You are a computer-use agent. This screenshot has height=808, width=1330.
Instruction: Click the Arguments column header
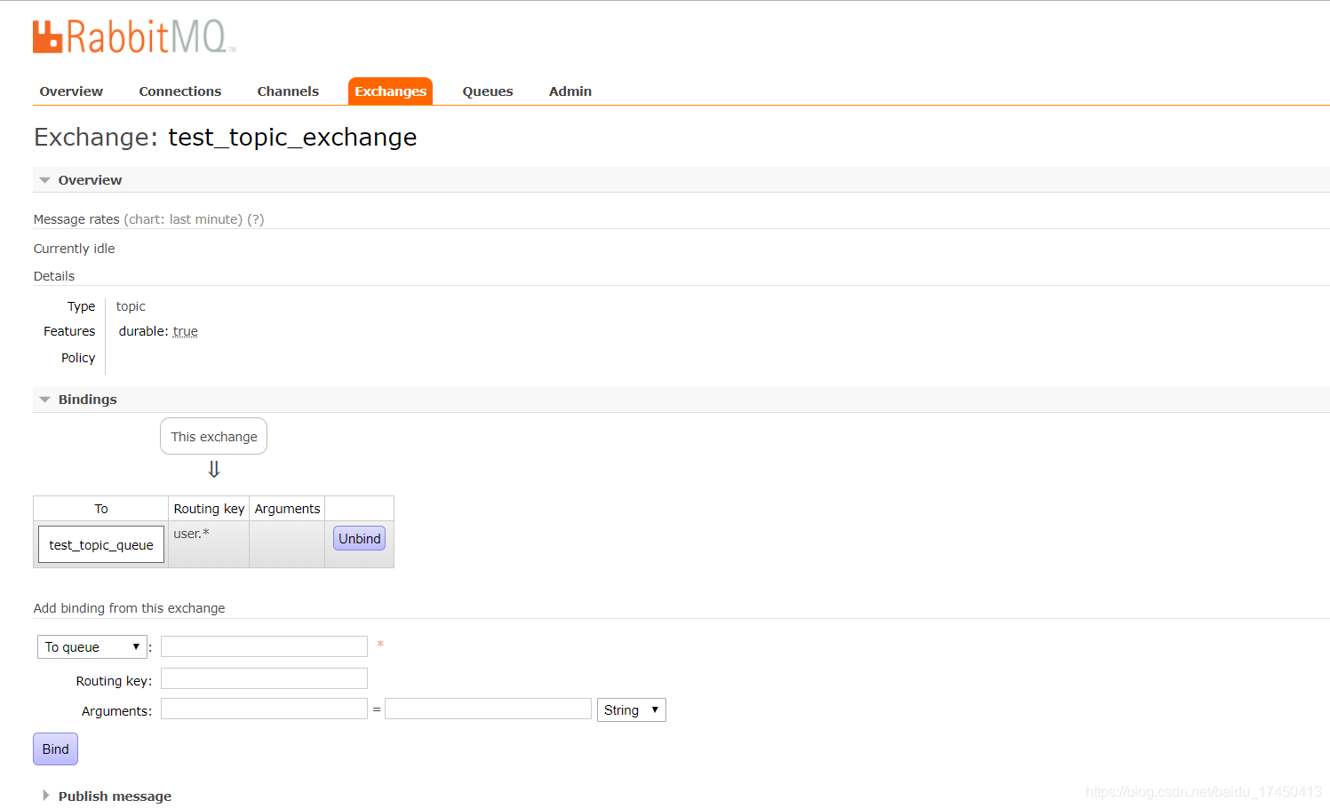pos(287,509)
